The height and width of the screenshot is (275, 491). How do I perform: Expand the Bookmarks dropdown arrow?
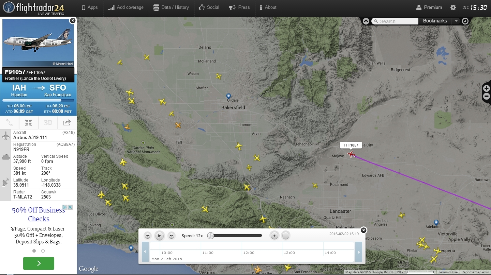(x=456, y=21)
